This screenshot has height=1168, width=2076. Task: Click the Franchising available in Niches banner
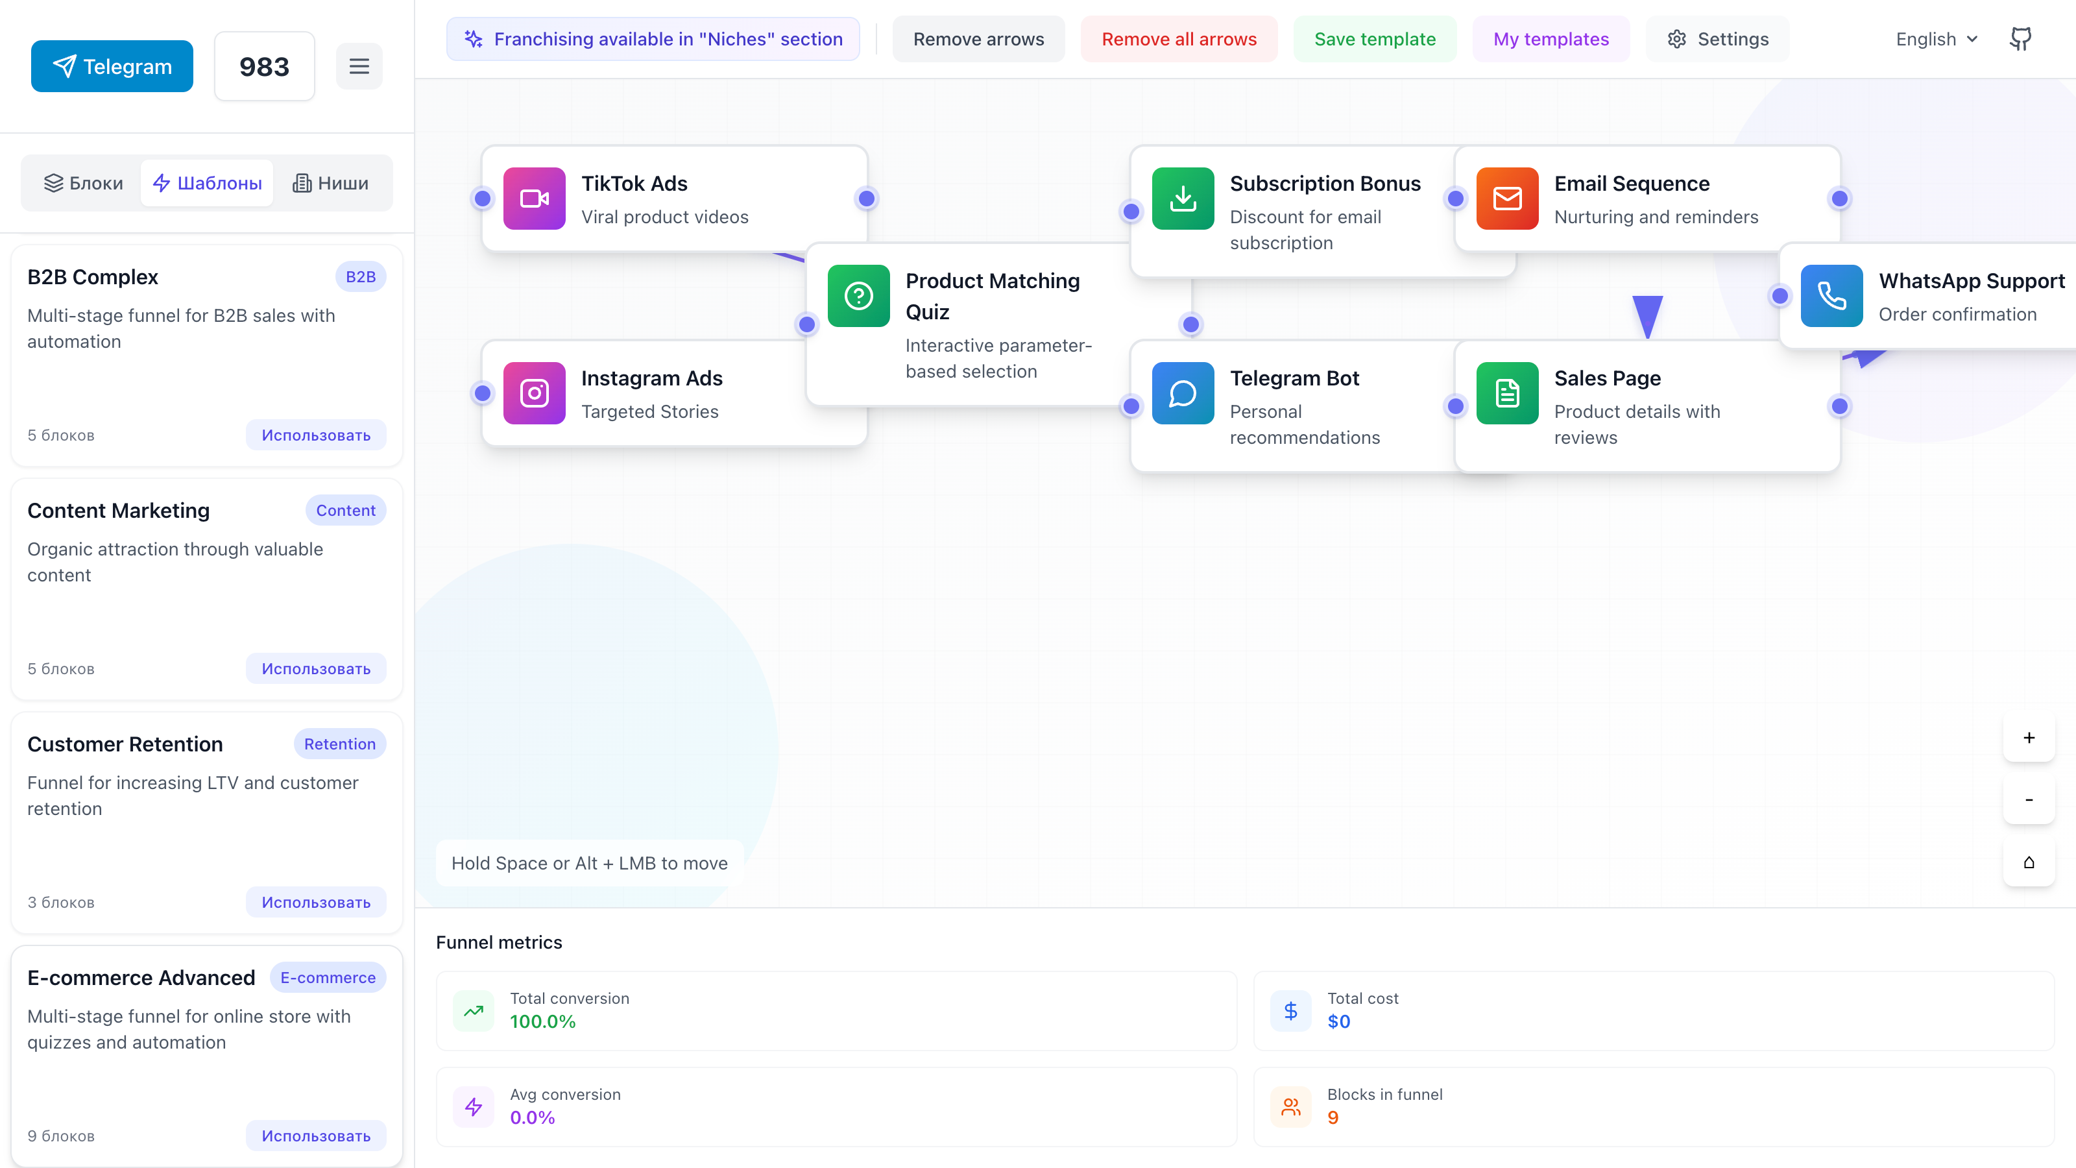click(653, 39)
